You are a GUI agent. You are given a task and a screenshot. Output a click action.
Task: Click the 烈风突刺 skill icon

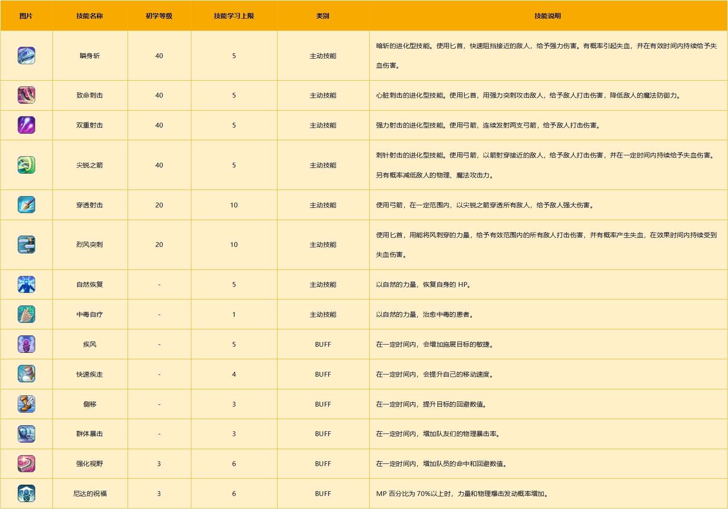pyautogui.click(x=26, y=245)
